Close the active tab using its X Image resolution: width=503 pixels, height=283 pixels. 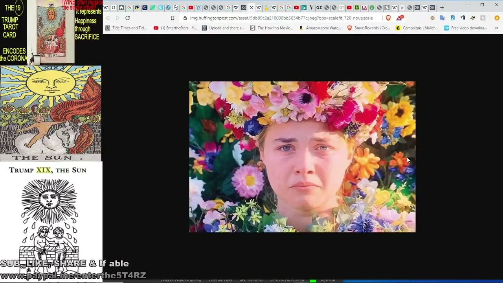click(x=251, y=7)
